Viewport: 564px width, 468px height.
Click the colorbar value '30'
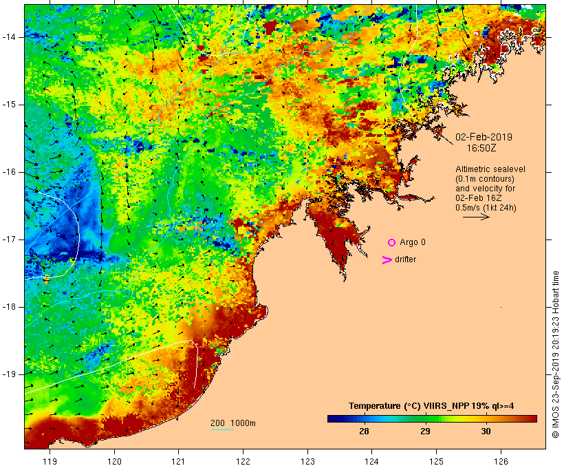pyautogui.click(x=486, y=431)
